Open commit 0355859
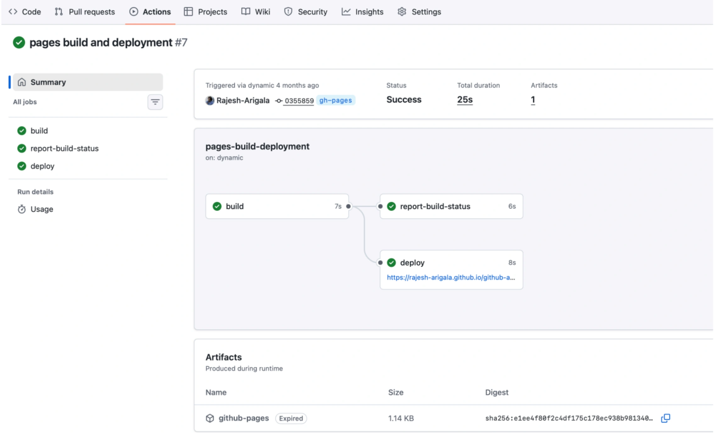714x434 pixels. pos(299,101)
